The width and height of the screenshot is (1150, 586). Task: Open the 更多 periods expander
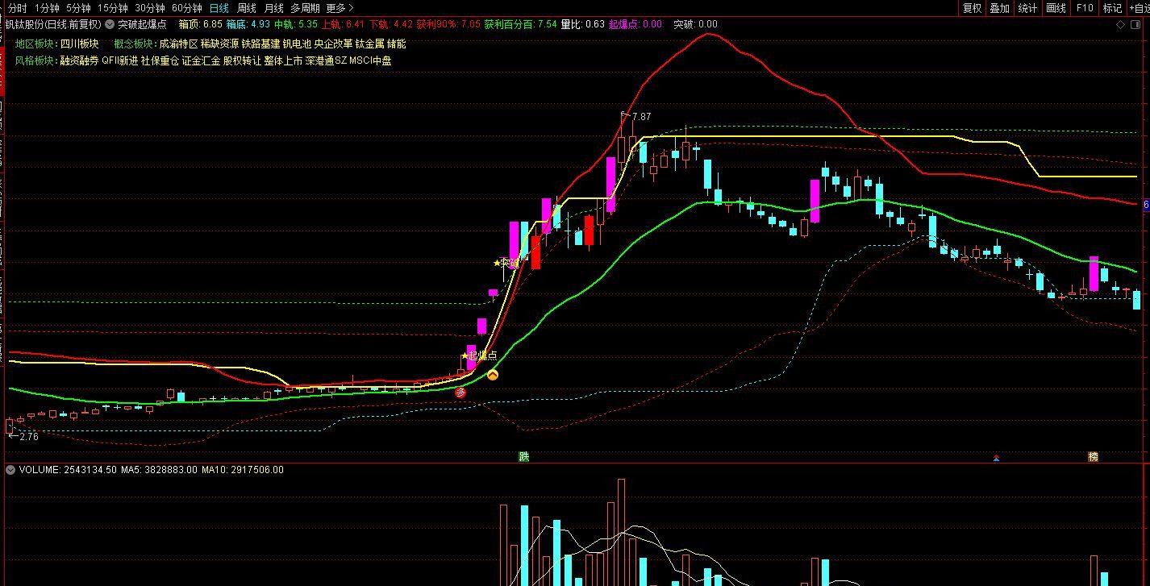[340, 8]
